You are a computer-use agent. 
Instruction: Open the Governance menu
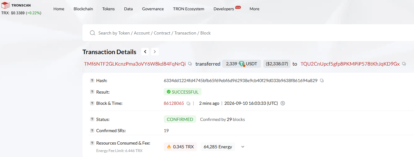(153, 9)
